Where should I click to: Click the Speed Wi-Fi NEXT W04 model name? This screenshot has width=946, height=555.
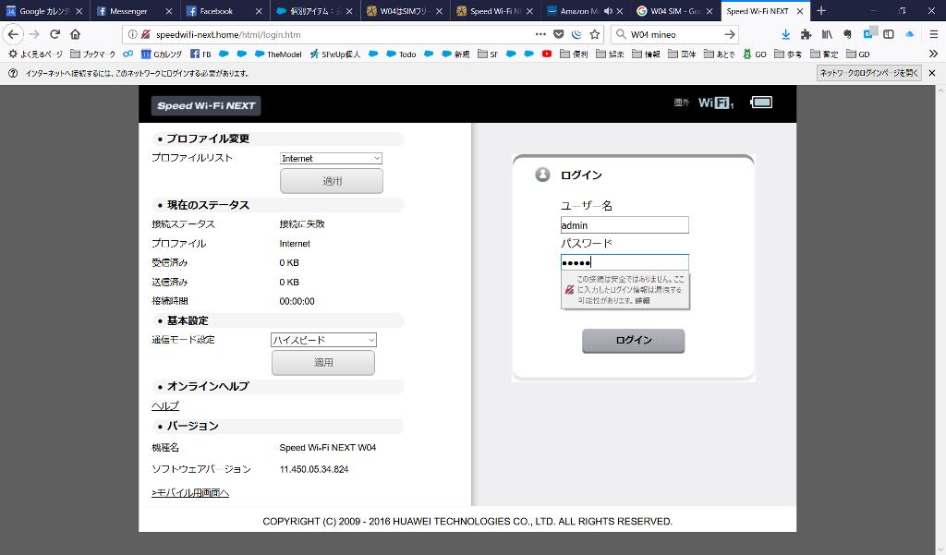[328, 448]
